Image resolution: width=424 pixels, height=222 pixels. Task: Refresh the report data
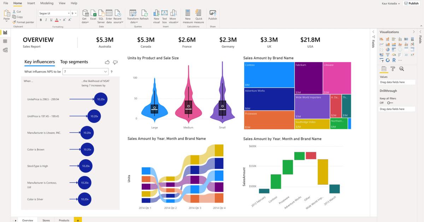click(x=144, y=15)
